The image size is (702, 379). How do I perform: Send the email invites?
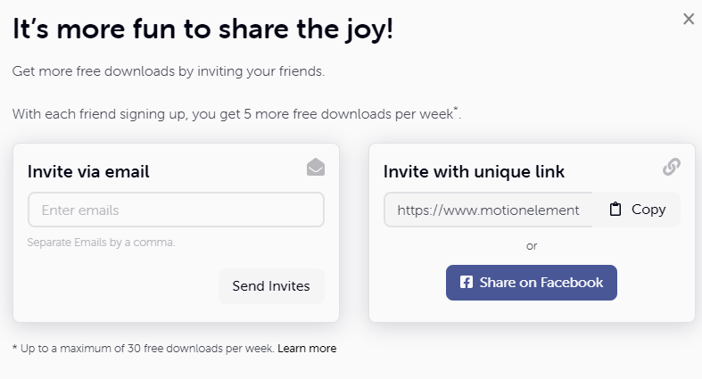click(x=271, y=286)
